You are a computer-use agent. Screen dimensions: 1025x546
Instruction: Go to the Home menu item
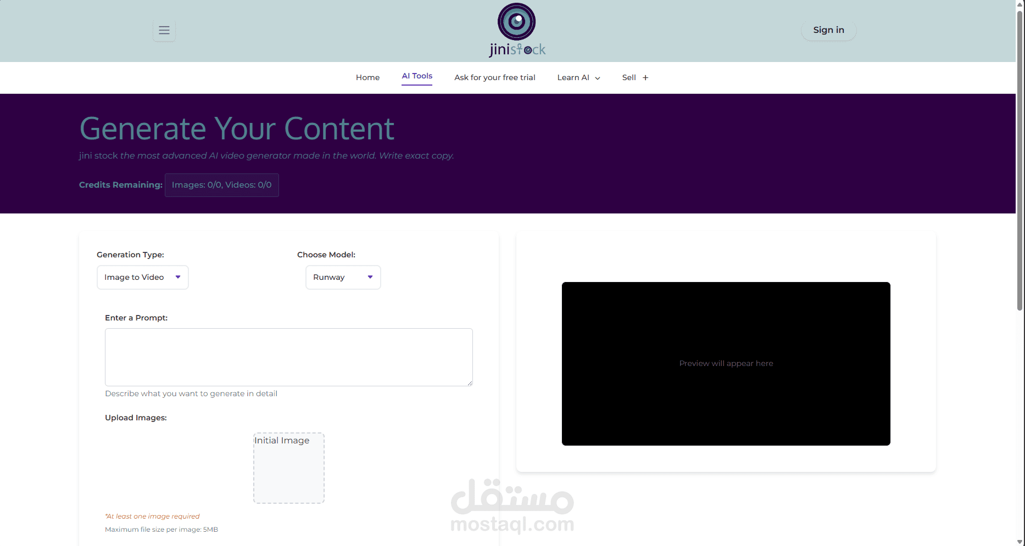click(367, 77)
